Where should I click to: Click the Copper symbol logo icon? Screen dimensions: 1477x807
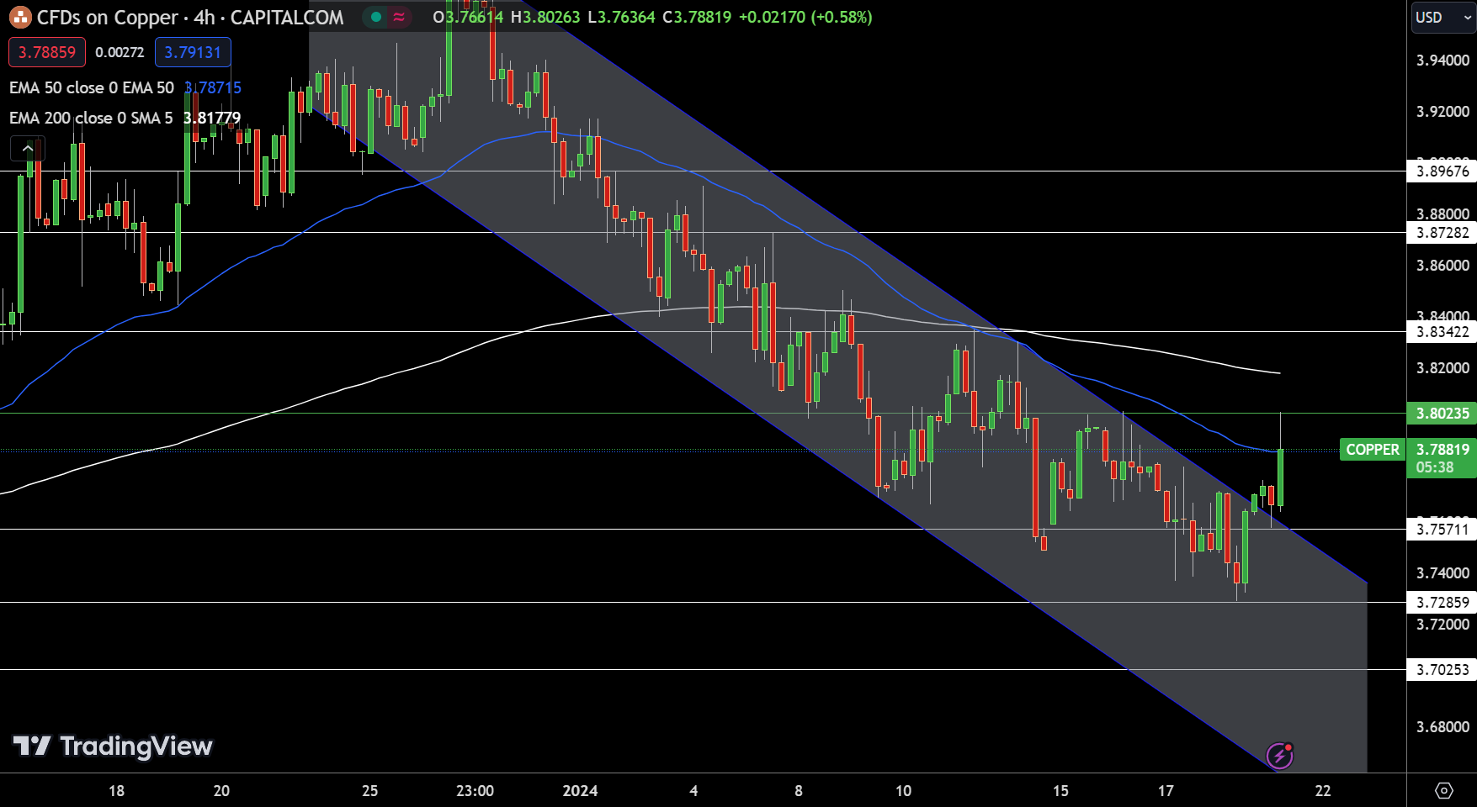click(x=20, y=17)
